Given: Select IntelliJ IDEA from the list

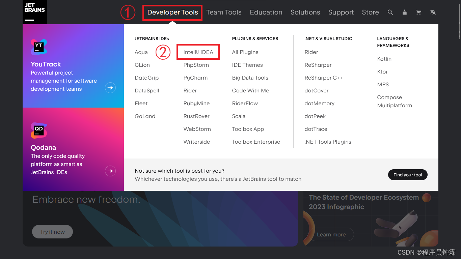Looking at the screenshot, I should tap(198, 52).
